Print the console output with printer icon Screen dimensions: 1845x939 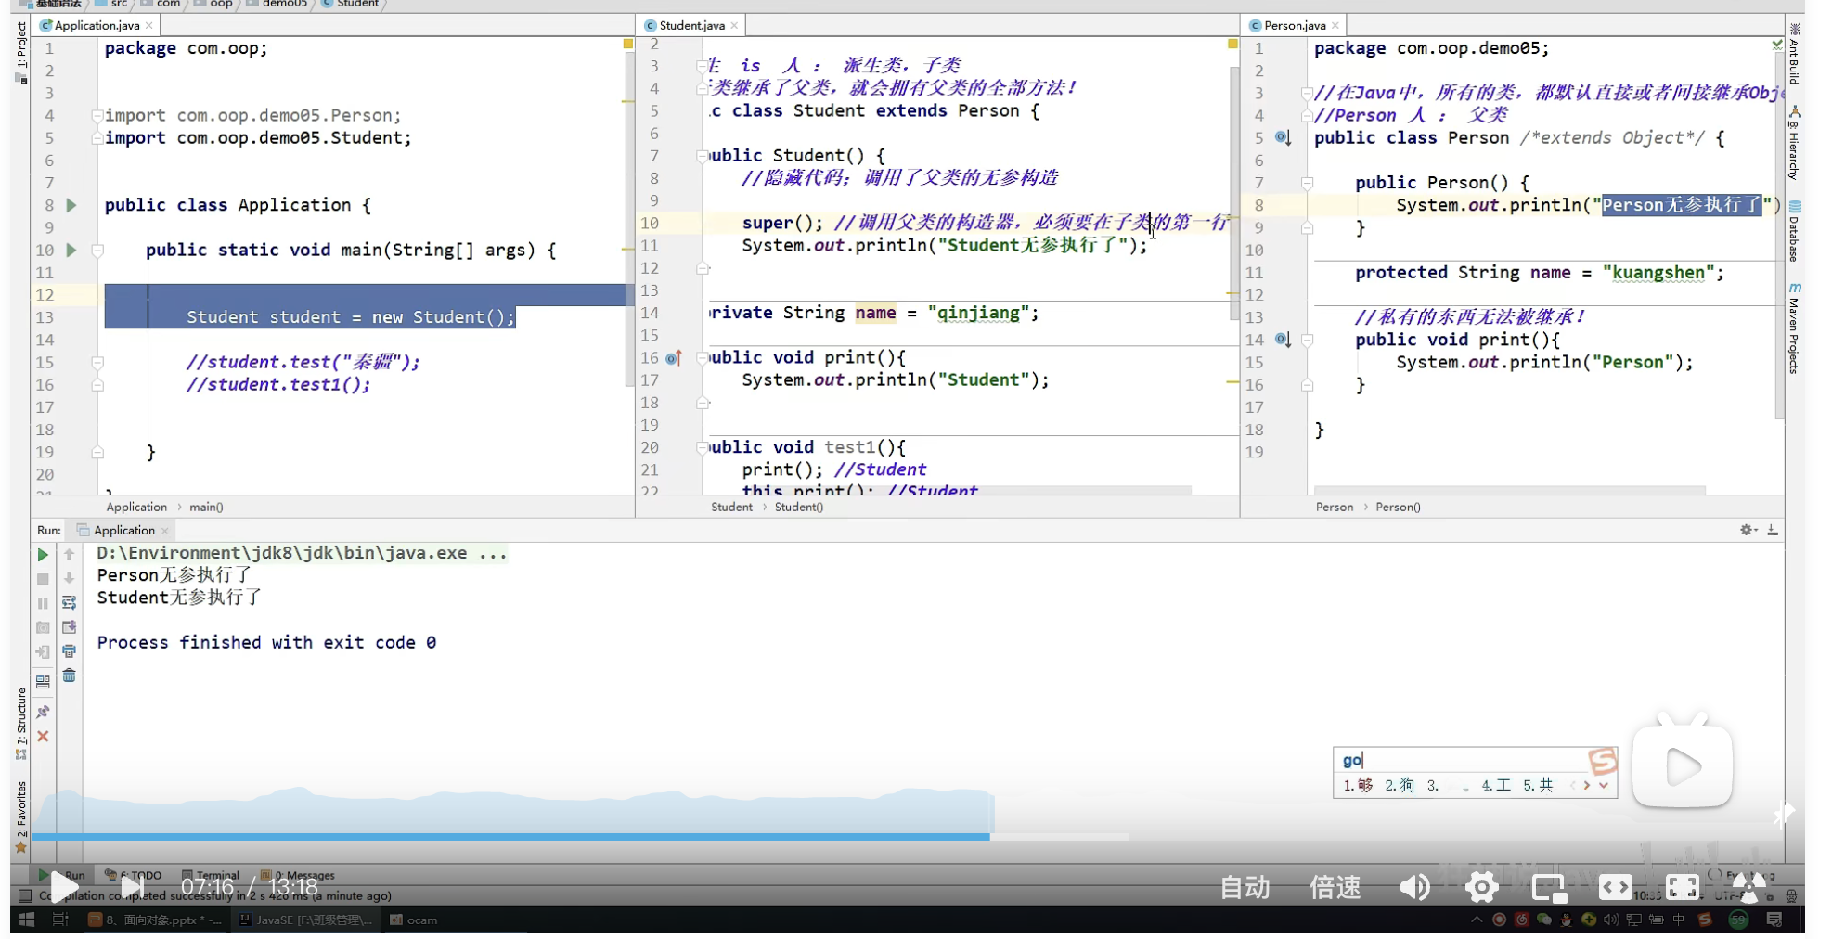coord(69,651)
